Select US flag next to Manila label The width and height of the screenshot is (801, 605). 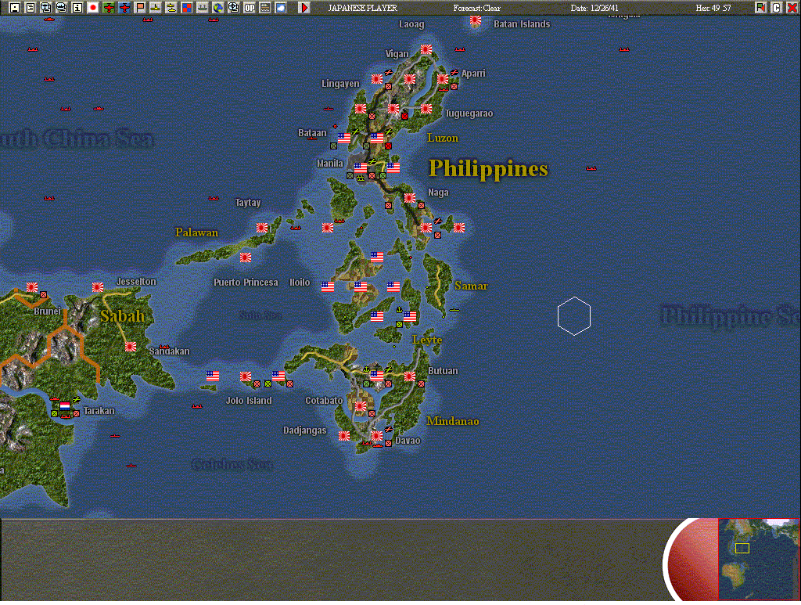click(361, 167)
